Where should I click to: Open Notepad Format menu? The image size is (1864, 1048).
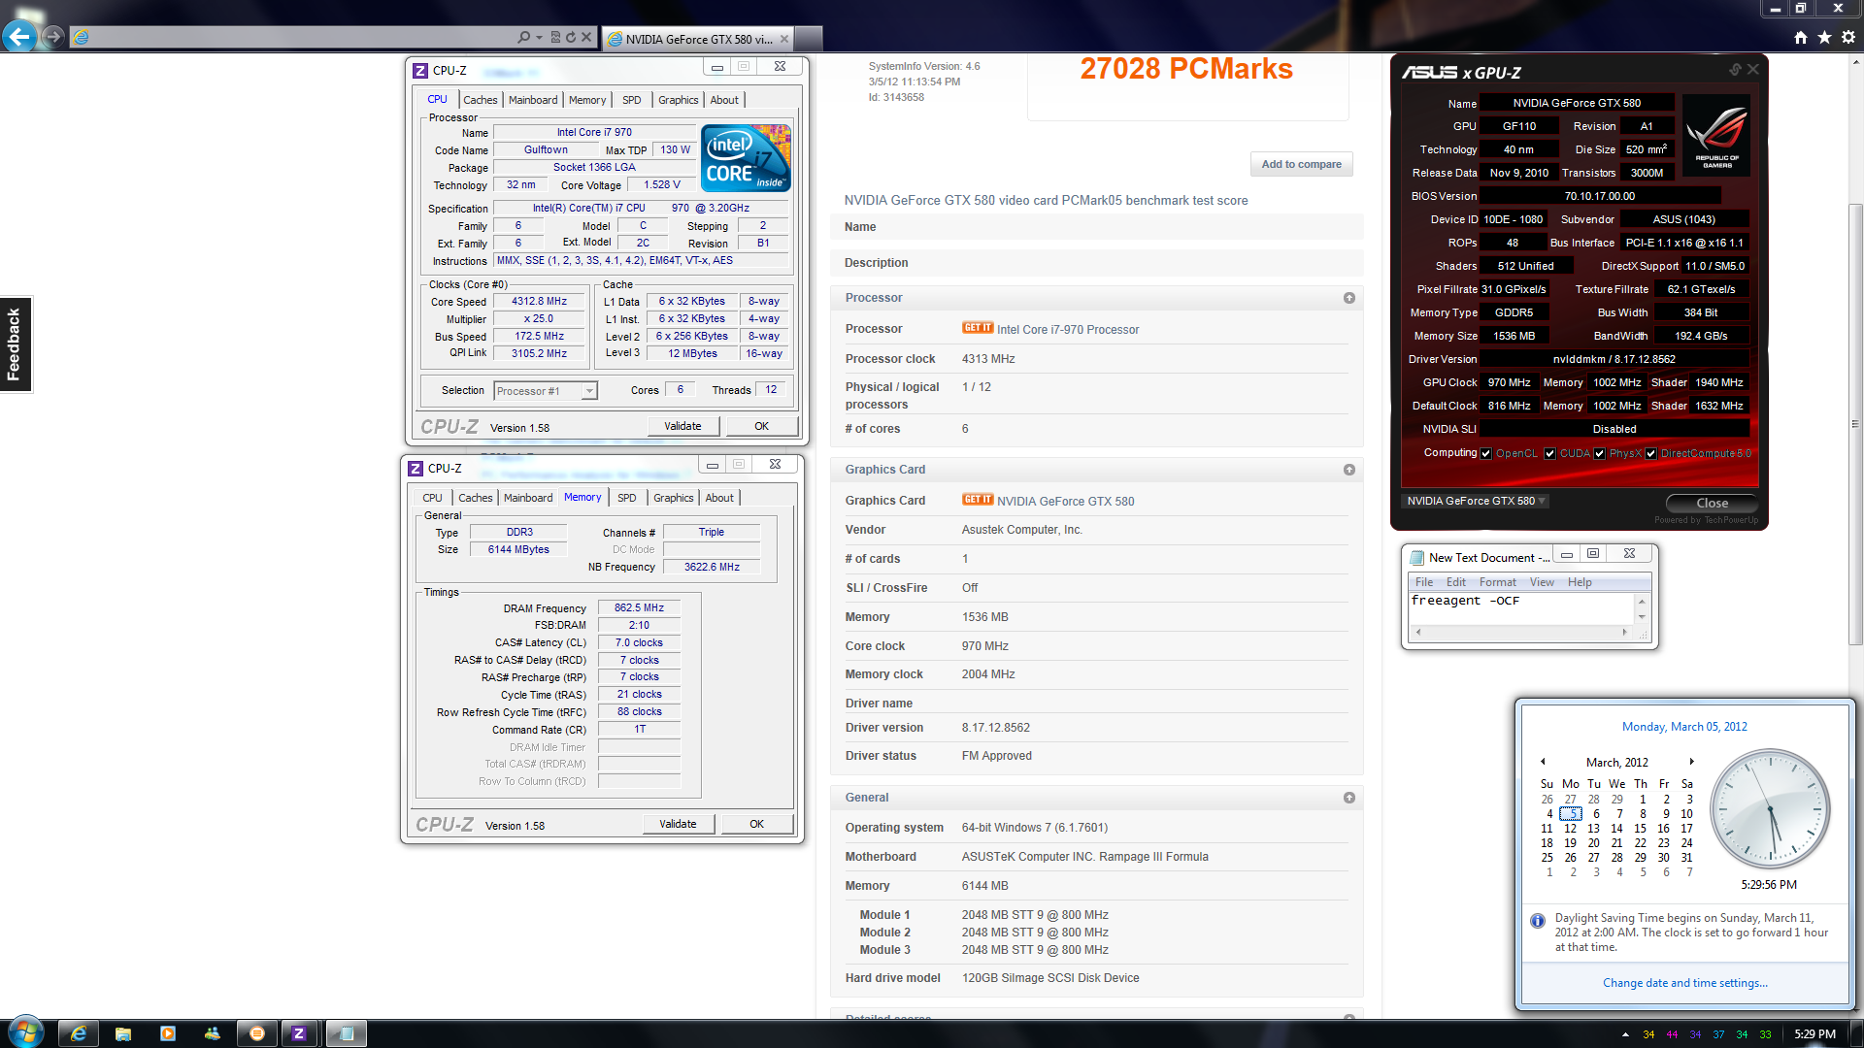click(1497, 582)
